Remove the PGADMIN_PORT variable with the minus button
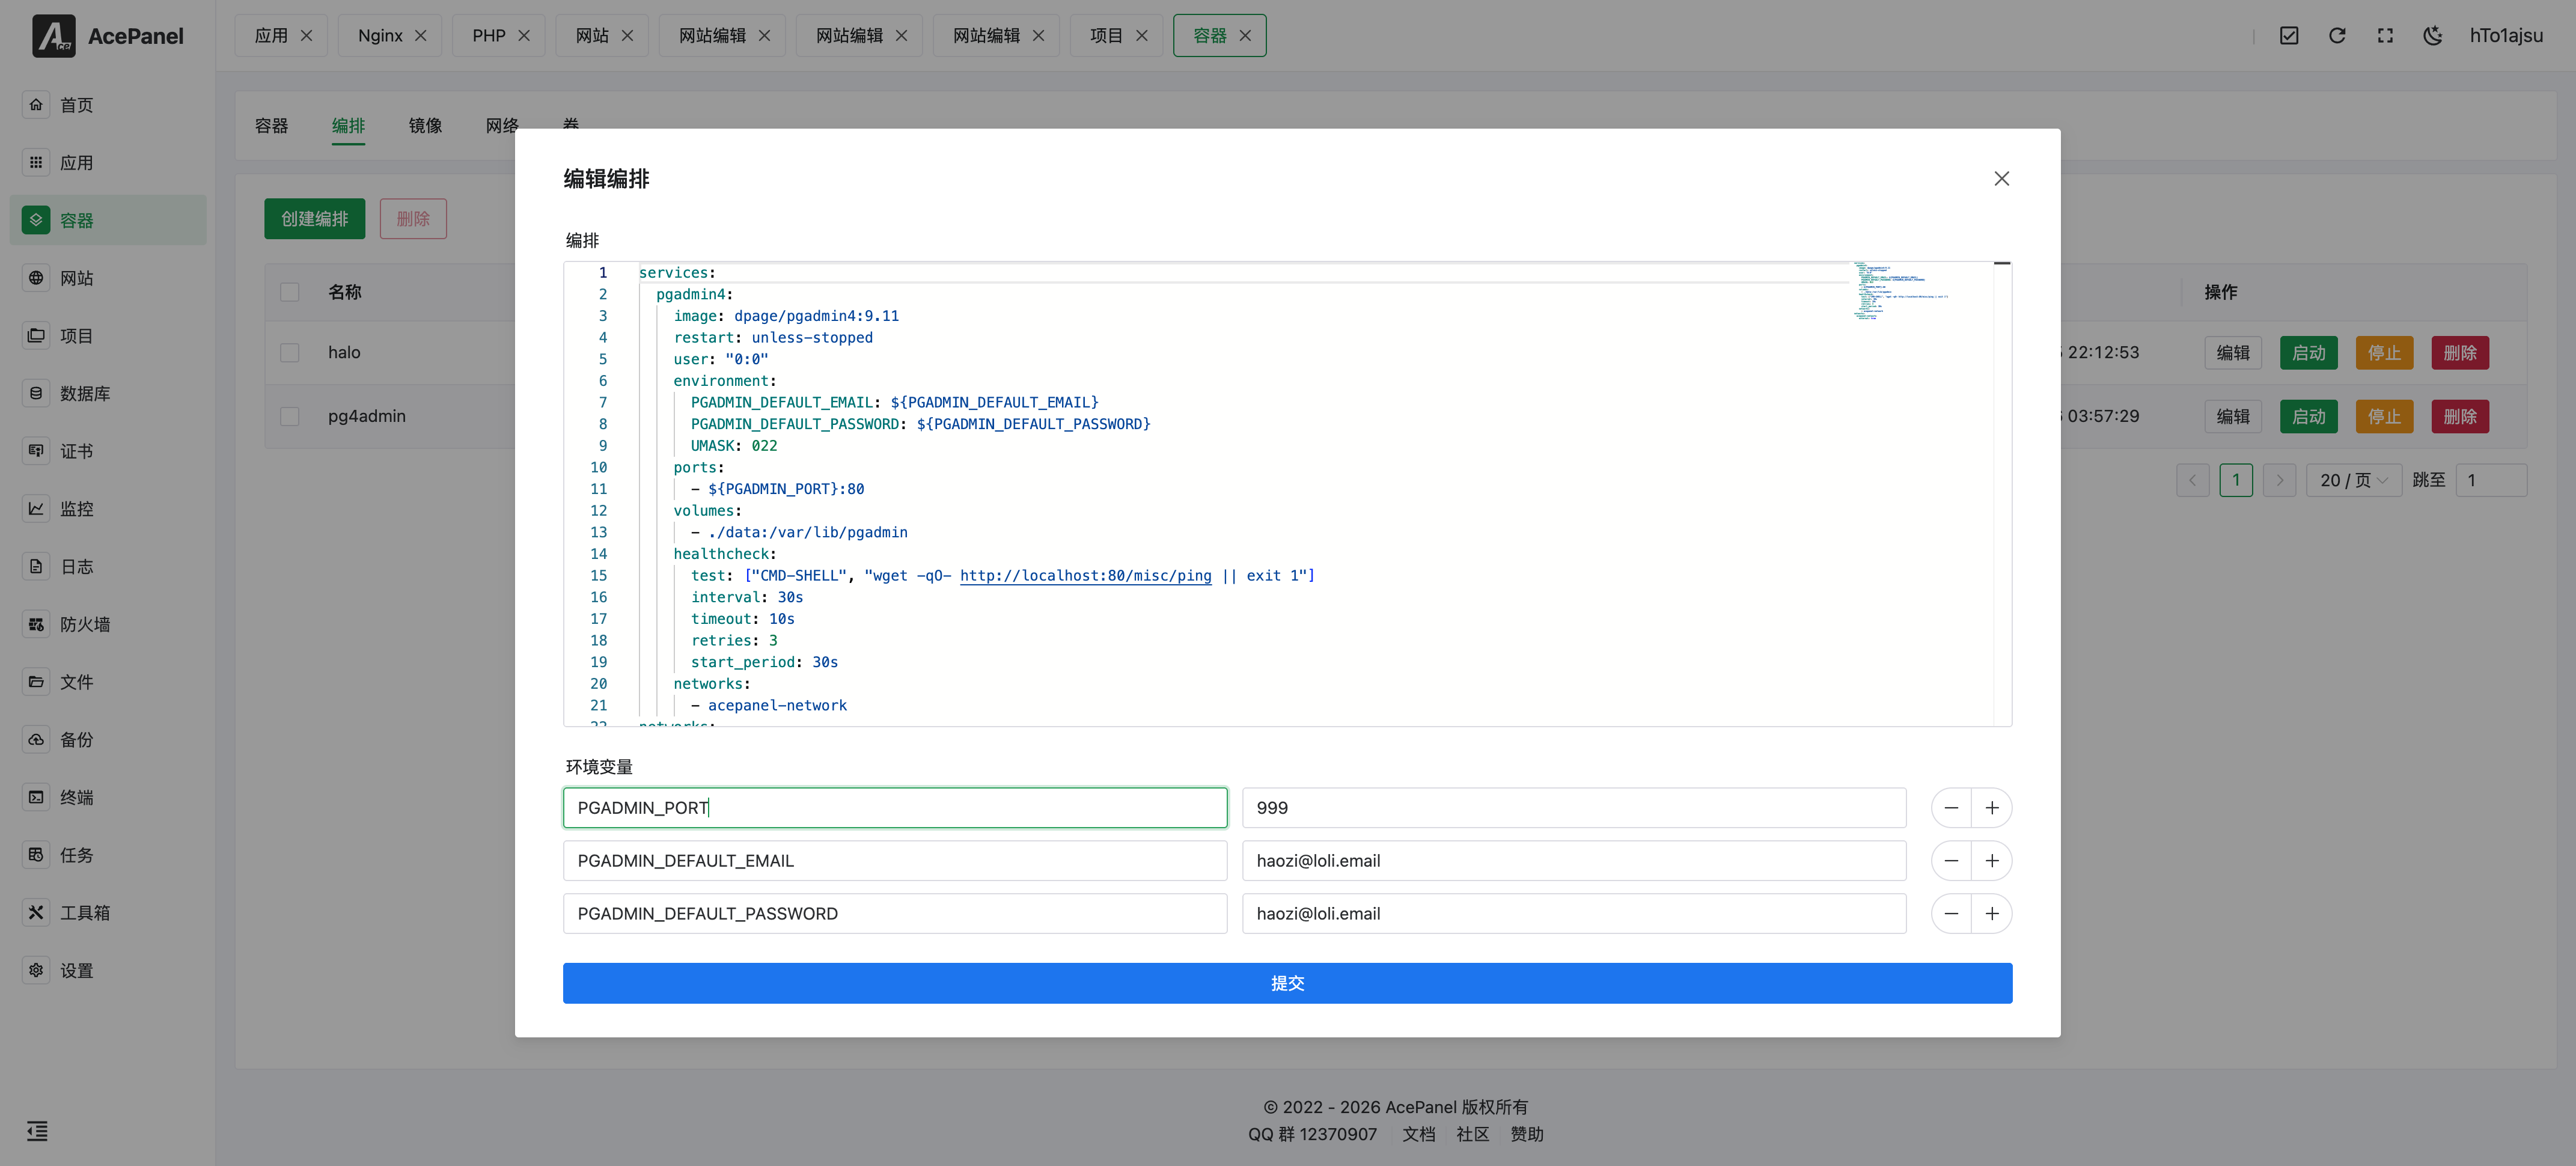 pyautogui.click(x=1951, y=808)
